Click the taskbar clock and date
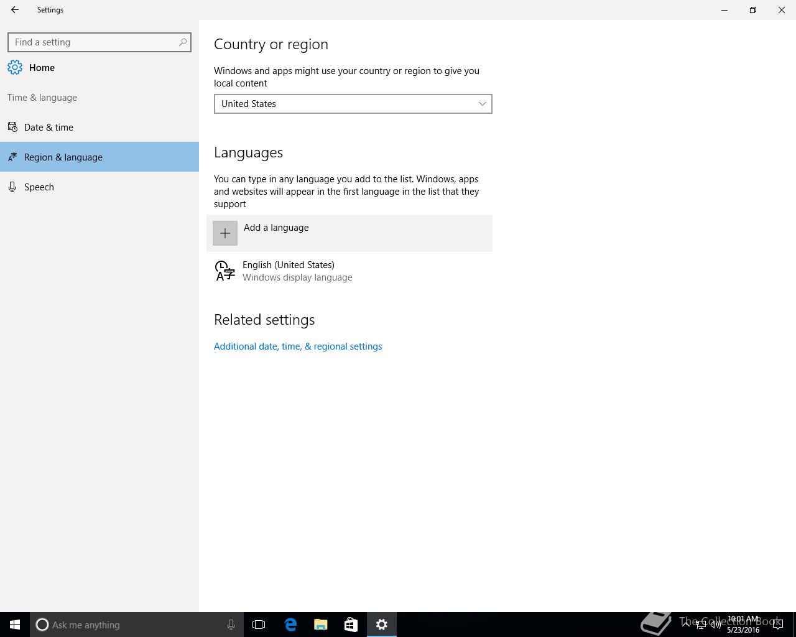The image size is (796, 637). pos(743,625)
